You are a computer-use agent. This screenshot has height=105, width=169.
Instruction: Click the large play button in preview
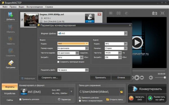(137, 43)
